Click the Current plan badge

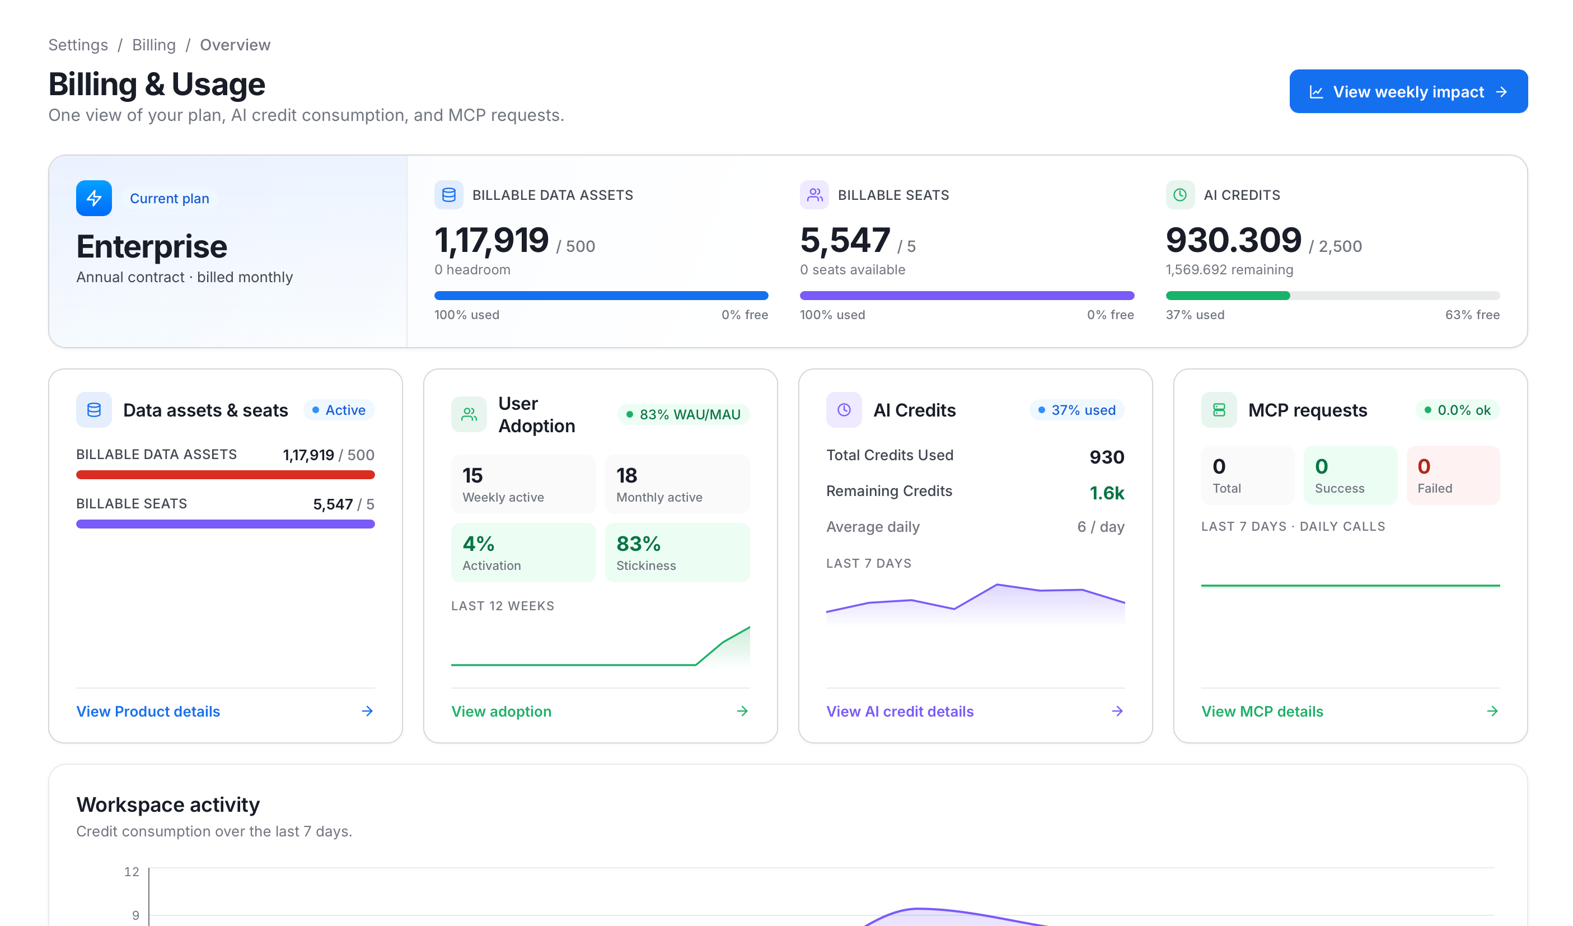tap(169, 199)
